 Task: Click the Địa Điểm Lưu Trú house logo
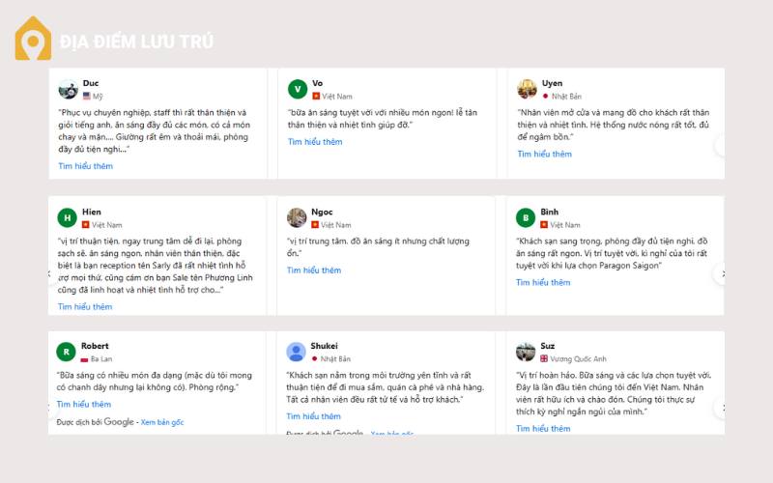(34, 39)
